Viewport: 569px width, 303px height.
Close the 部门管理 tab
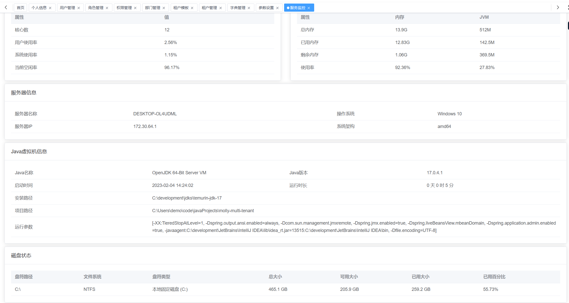[x=164, y=8]
